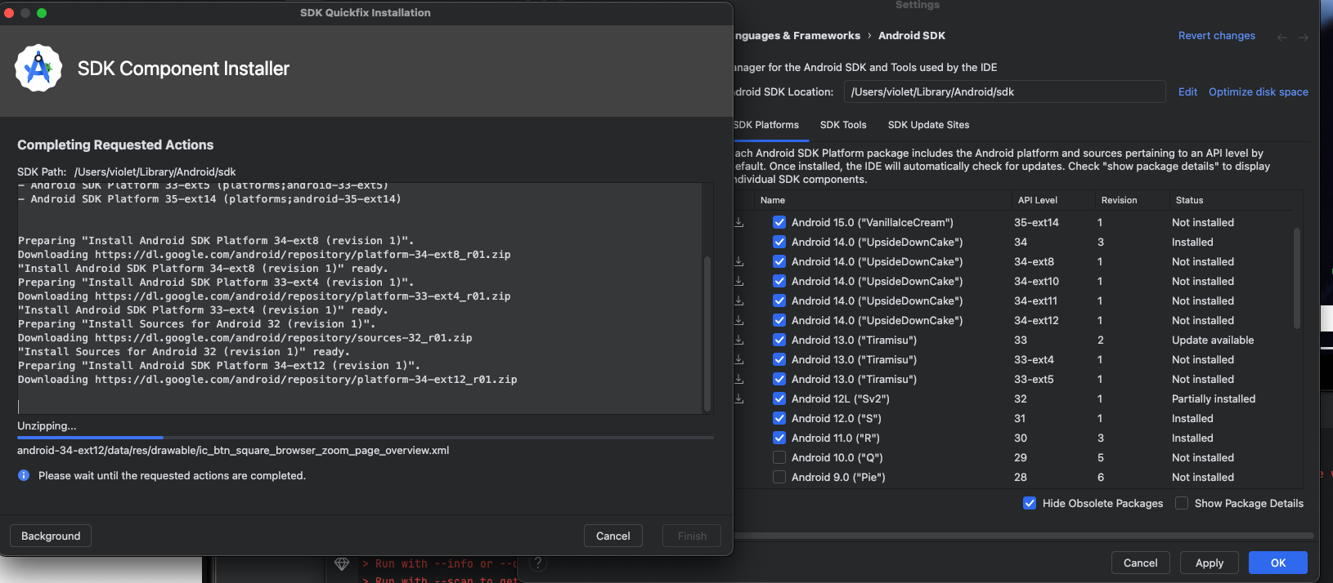This screenshot has width=1333, height=583.
Task: Open the SDK Update Sites tab
Action: (x=928, y=125)
